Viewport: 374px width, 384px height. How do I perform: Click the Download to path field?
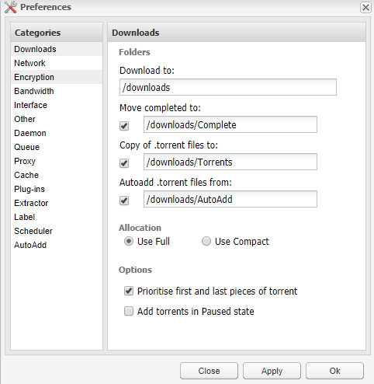point(228,87)
